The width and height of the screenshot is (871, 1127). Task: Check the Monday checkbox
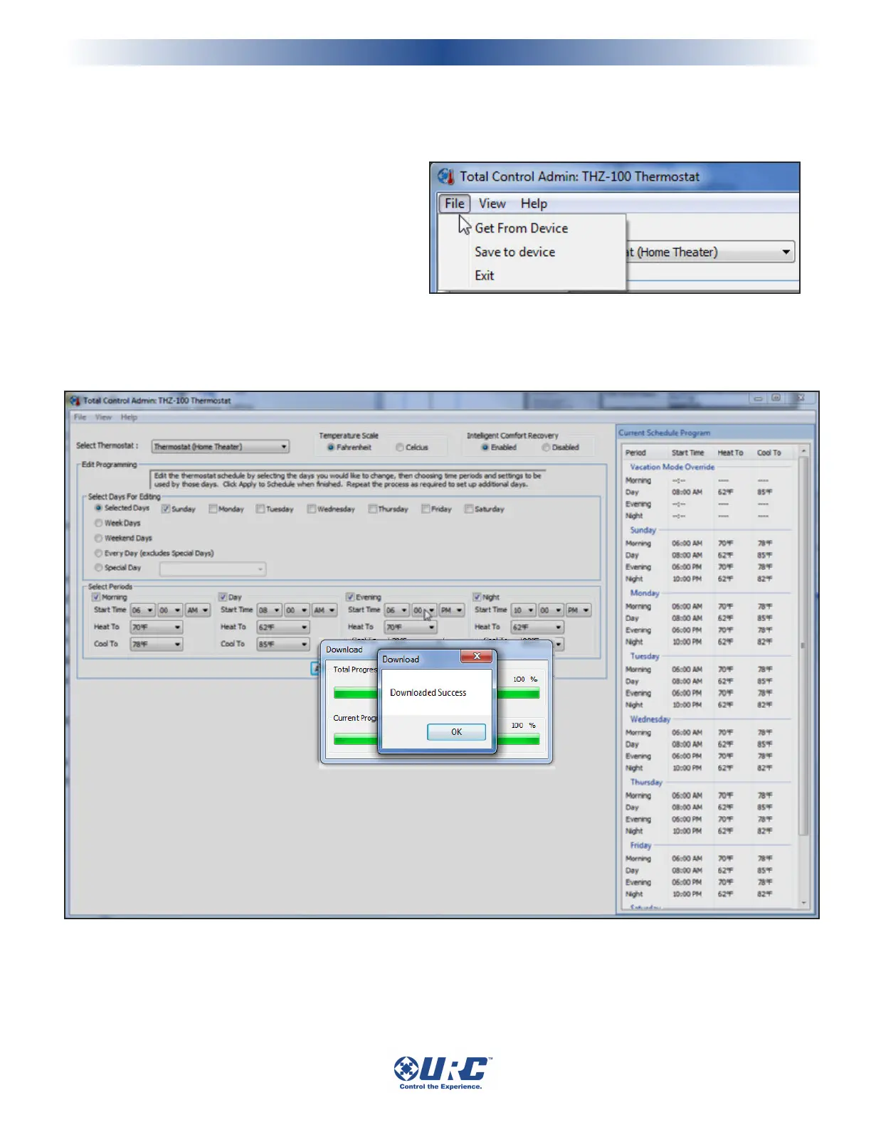coord(213,509)
